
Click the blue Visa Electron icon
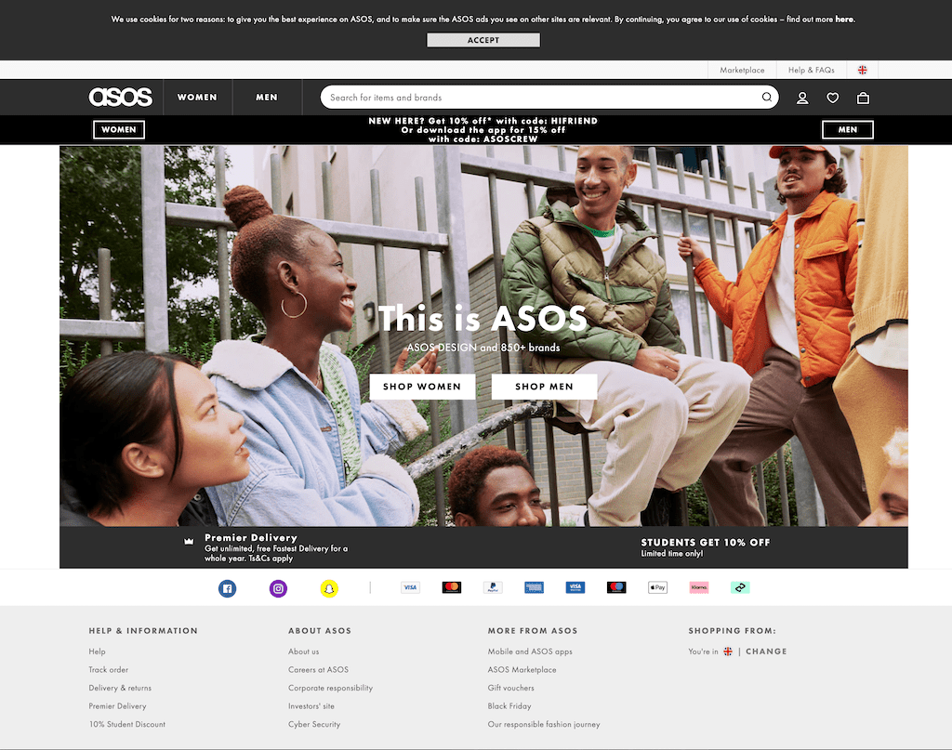[575, 587]
